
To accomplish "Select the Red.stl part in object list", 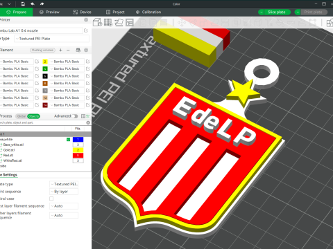I will tap(8, 156).
